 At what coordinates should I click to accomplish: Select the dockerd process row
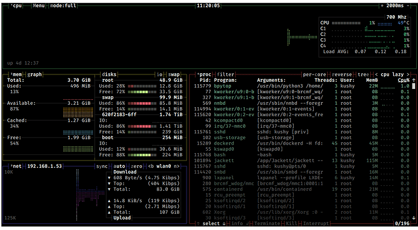point(302,143)
